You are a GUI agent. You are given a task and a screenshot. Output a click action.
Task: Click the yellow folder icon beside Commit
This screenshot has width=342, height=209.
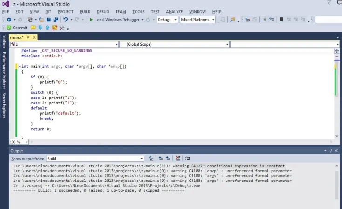(x=33, y=28)
